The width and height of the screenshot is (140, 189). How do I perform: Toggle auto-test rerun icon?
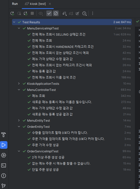click(x=26, y=13)
